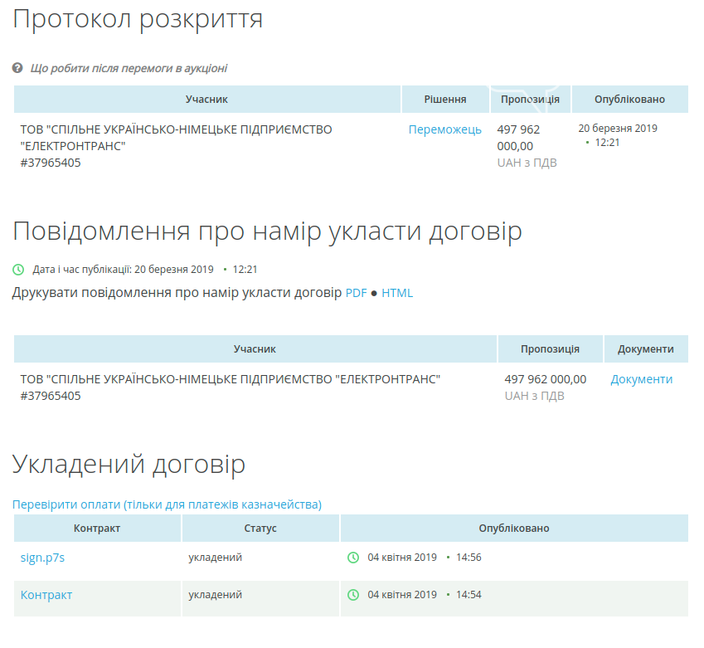
Task: Click the 'Укладений договір' heading
Action: [x=129, y=464]
